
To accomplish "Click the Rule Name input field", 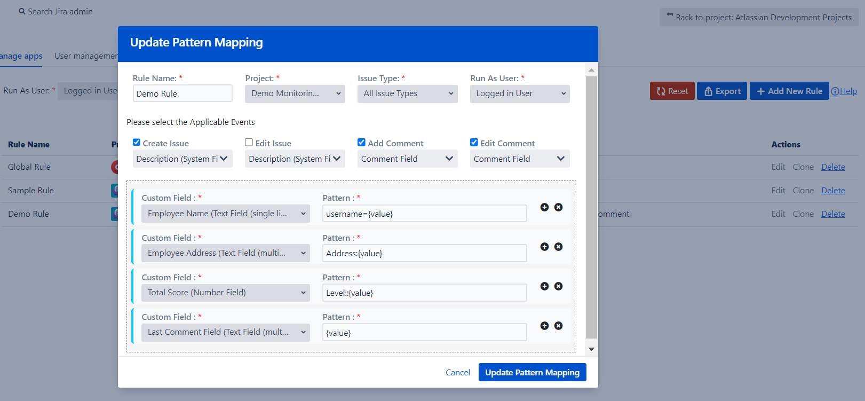I will coord(182,93).
